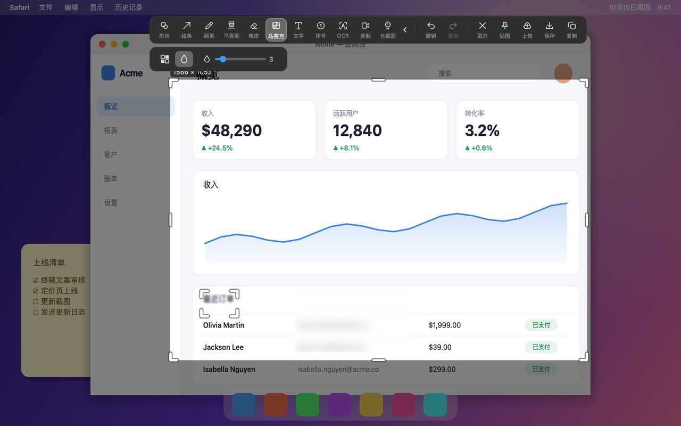Check 发送更新日志 in sticky note

tap(36, 312)
